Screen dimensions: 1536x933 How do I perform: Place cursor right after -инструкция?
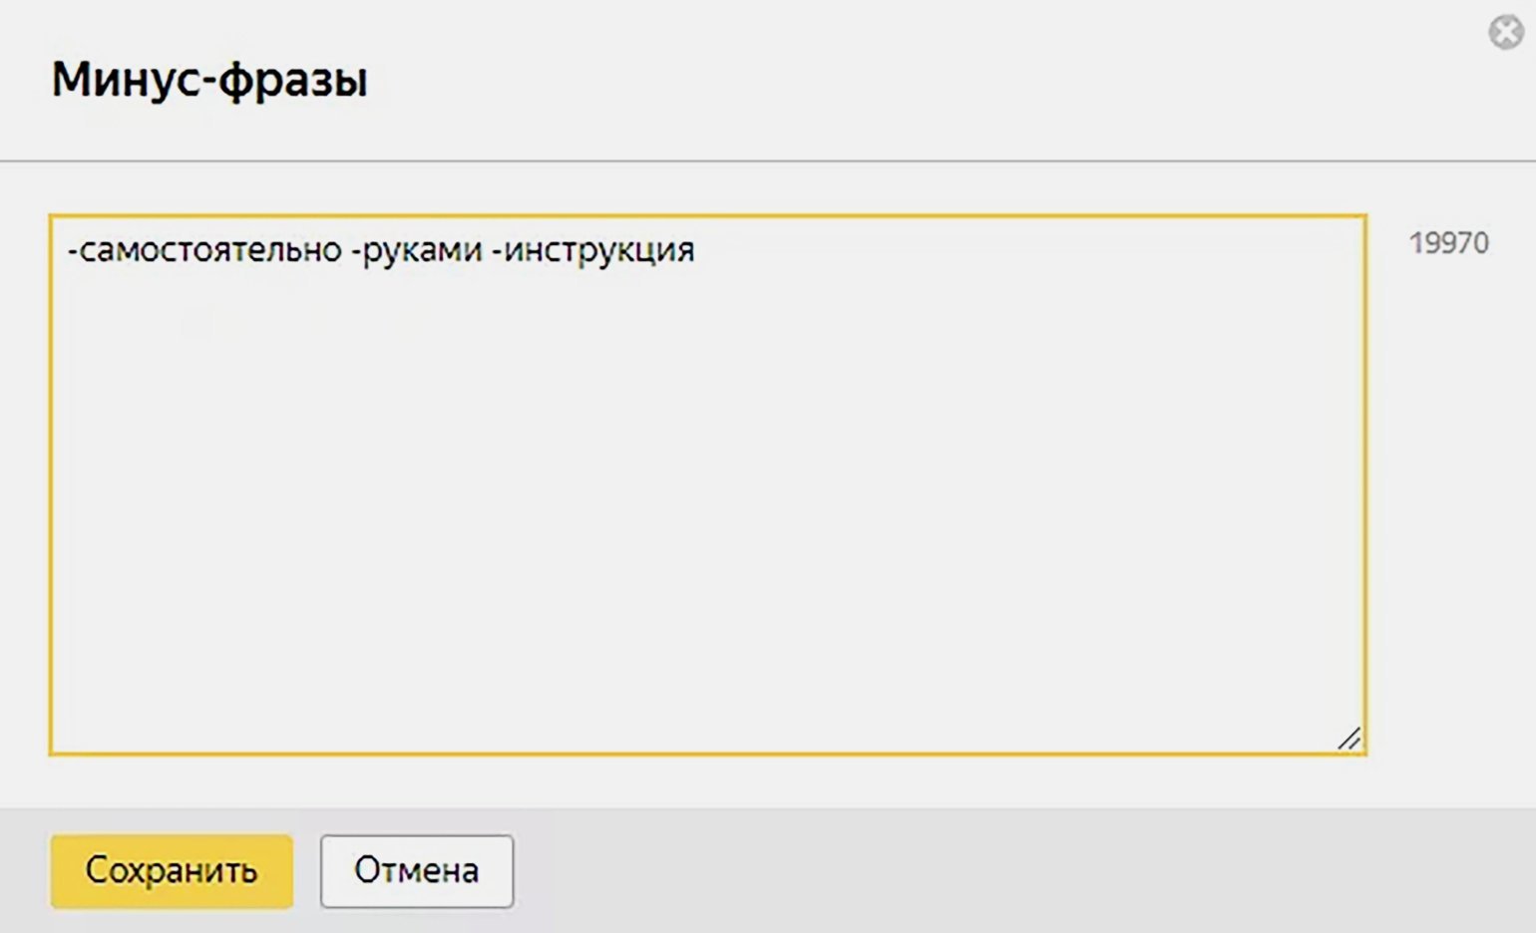[x=697, y=249]
